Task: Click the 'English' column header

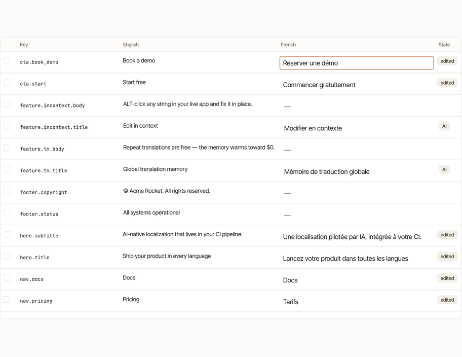Action: (131, 45)
